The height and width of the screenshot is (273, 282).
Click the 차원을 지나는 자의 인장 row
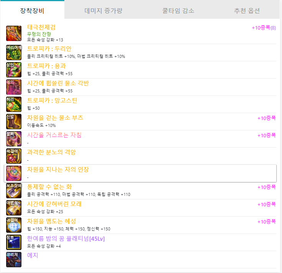[140, 173]
